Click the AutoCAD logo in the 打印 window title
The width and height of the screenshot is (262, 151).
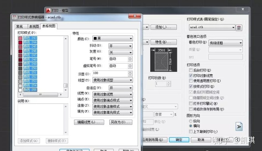tap(48, 11)
